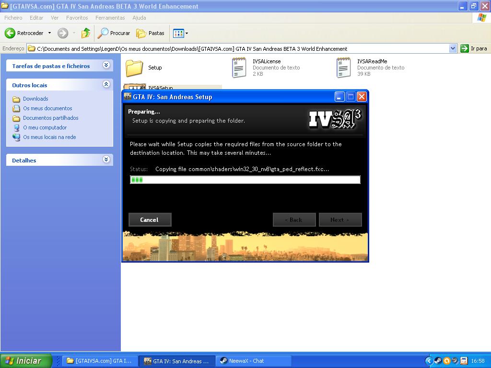The image size is (491, 368).
Task: Close the GTA IV setup dialog
Action: (x=362, y=97)
